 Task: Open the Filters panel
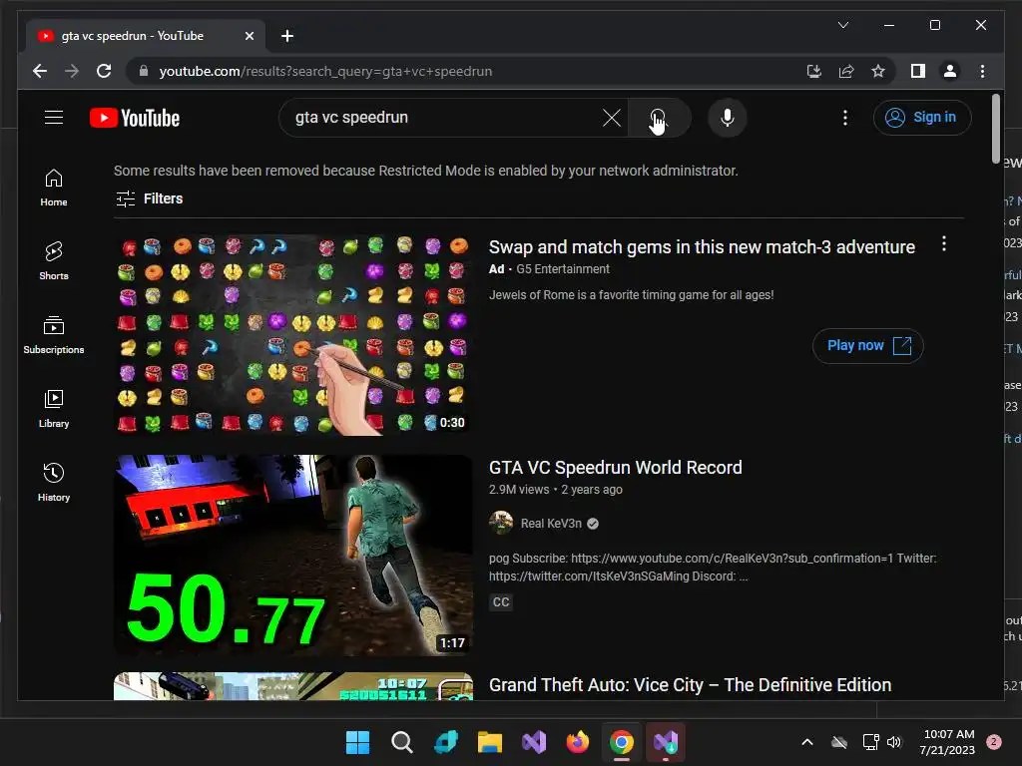[150, 198]
